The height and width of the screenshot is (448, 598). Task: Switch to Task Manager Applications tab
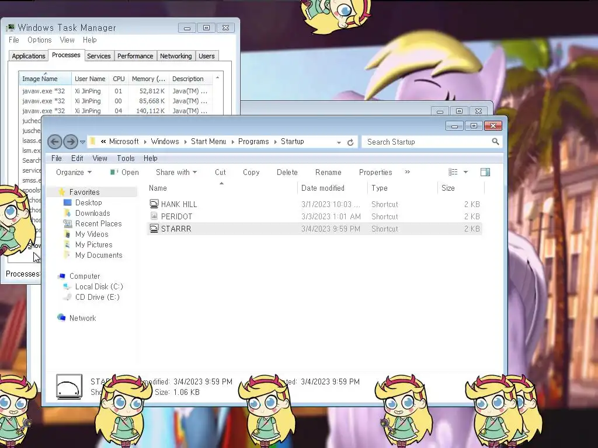(29, 56)
